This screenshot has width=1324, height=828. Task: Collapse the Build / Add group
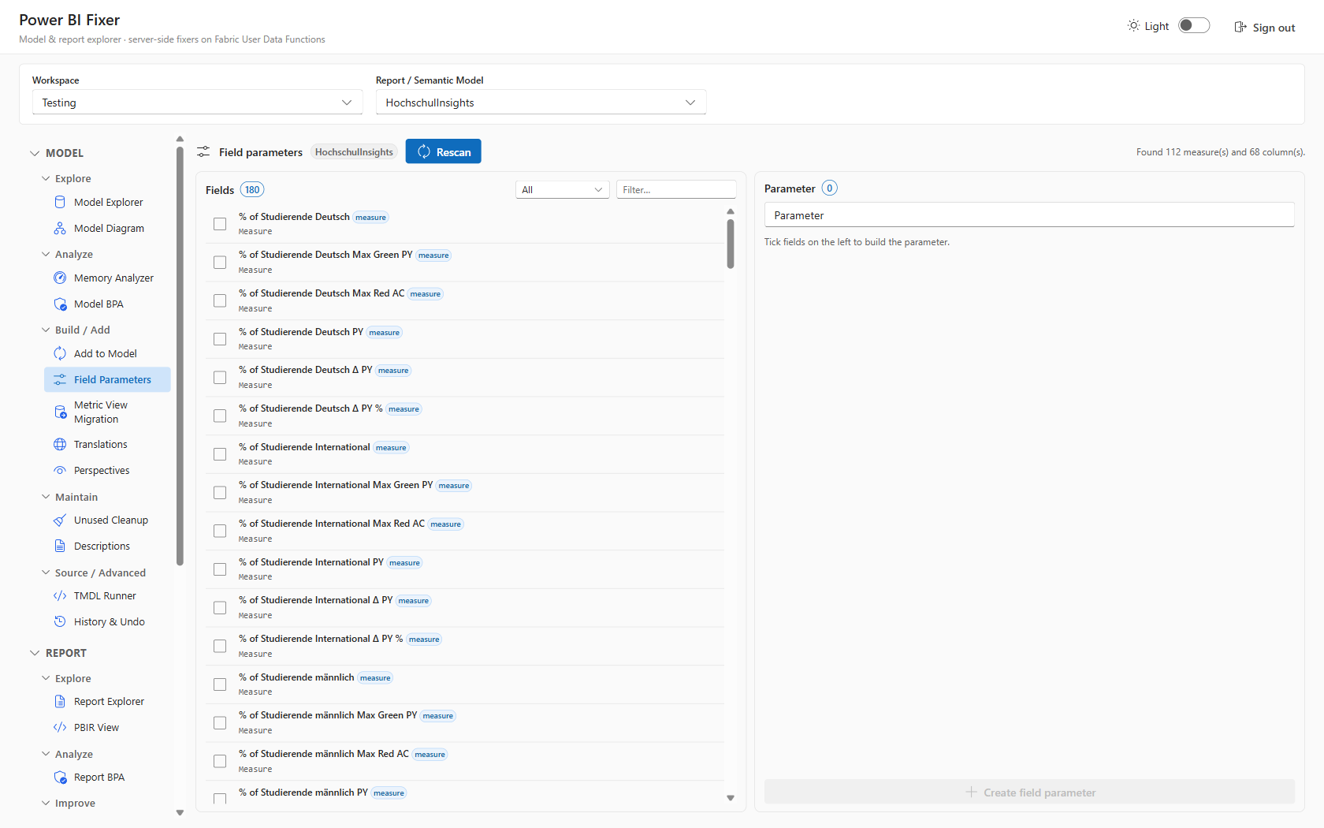(46, 330)
